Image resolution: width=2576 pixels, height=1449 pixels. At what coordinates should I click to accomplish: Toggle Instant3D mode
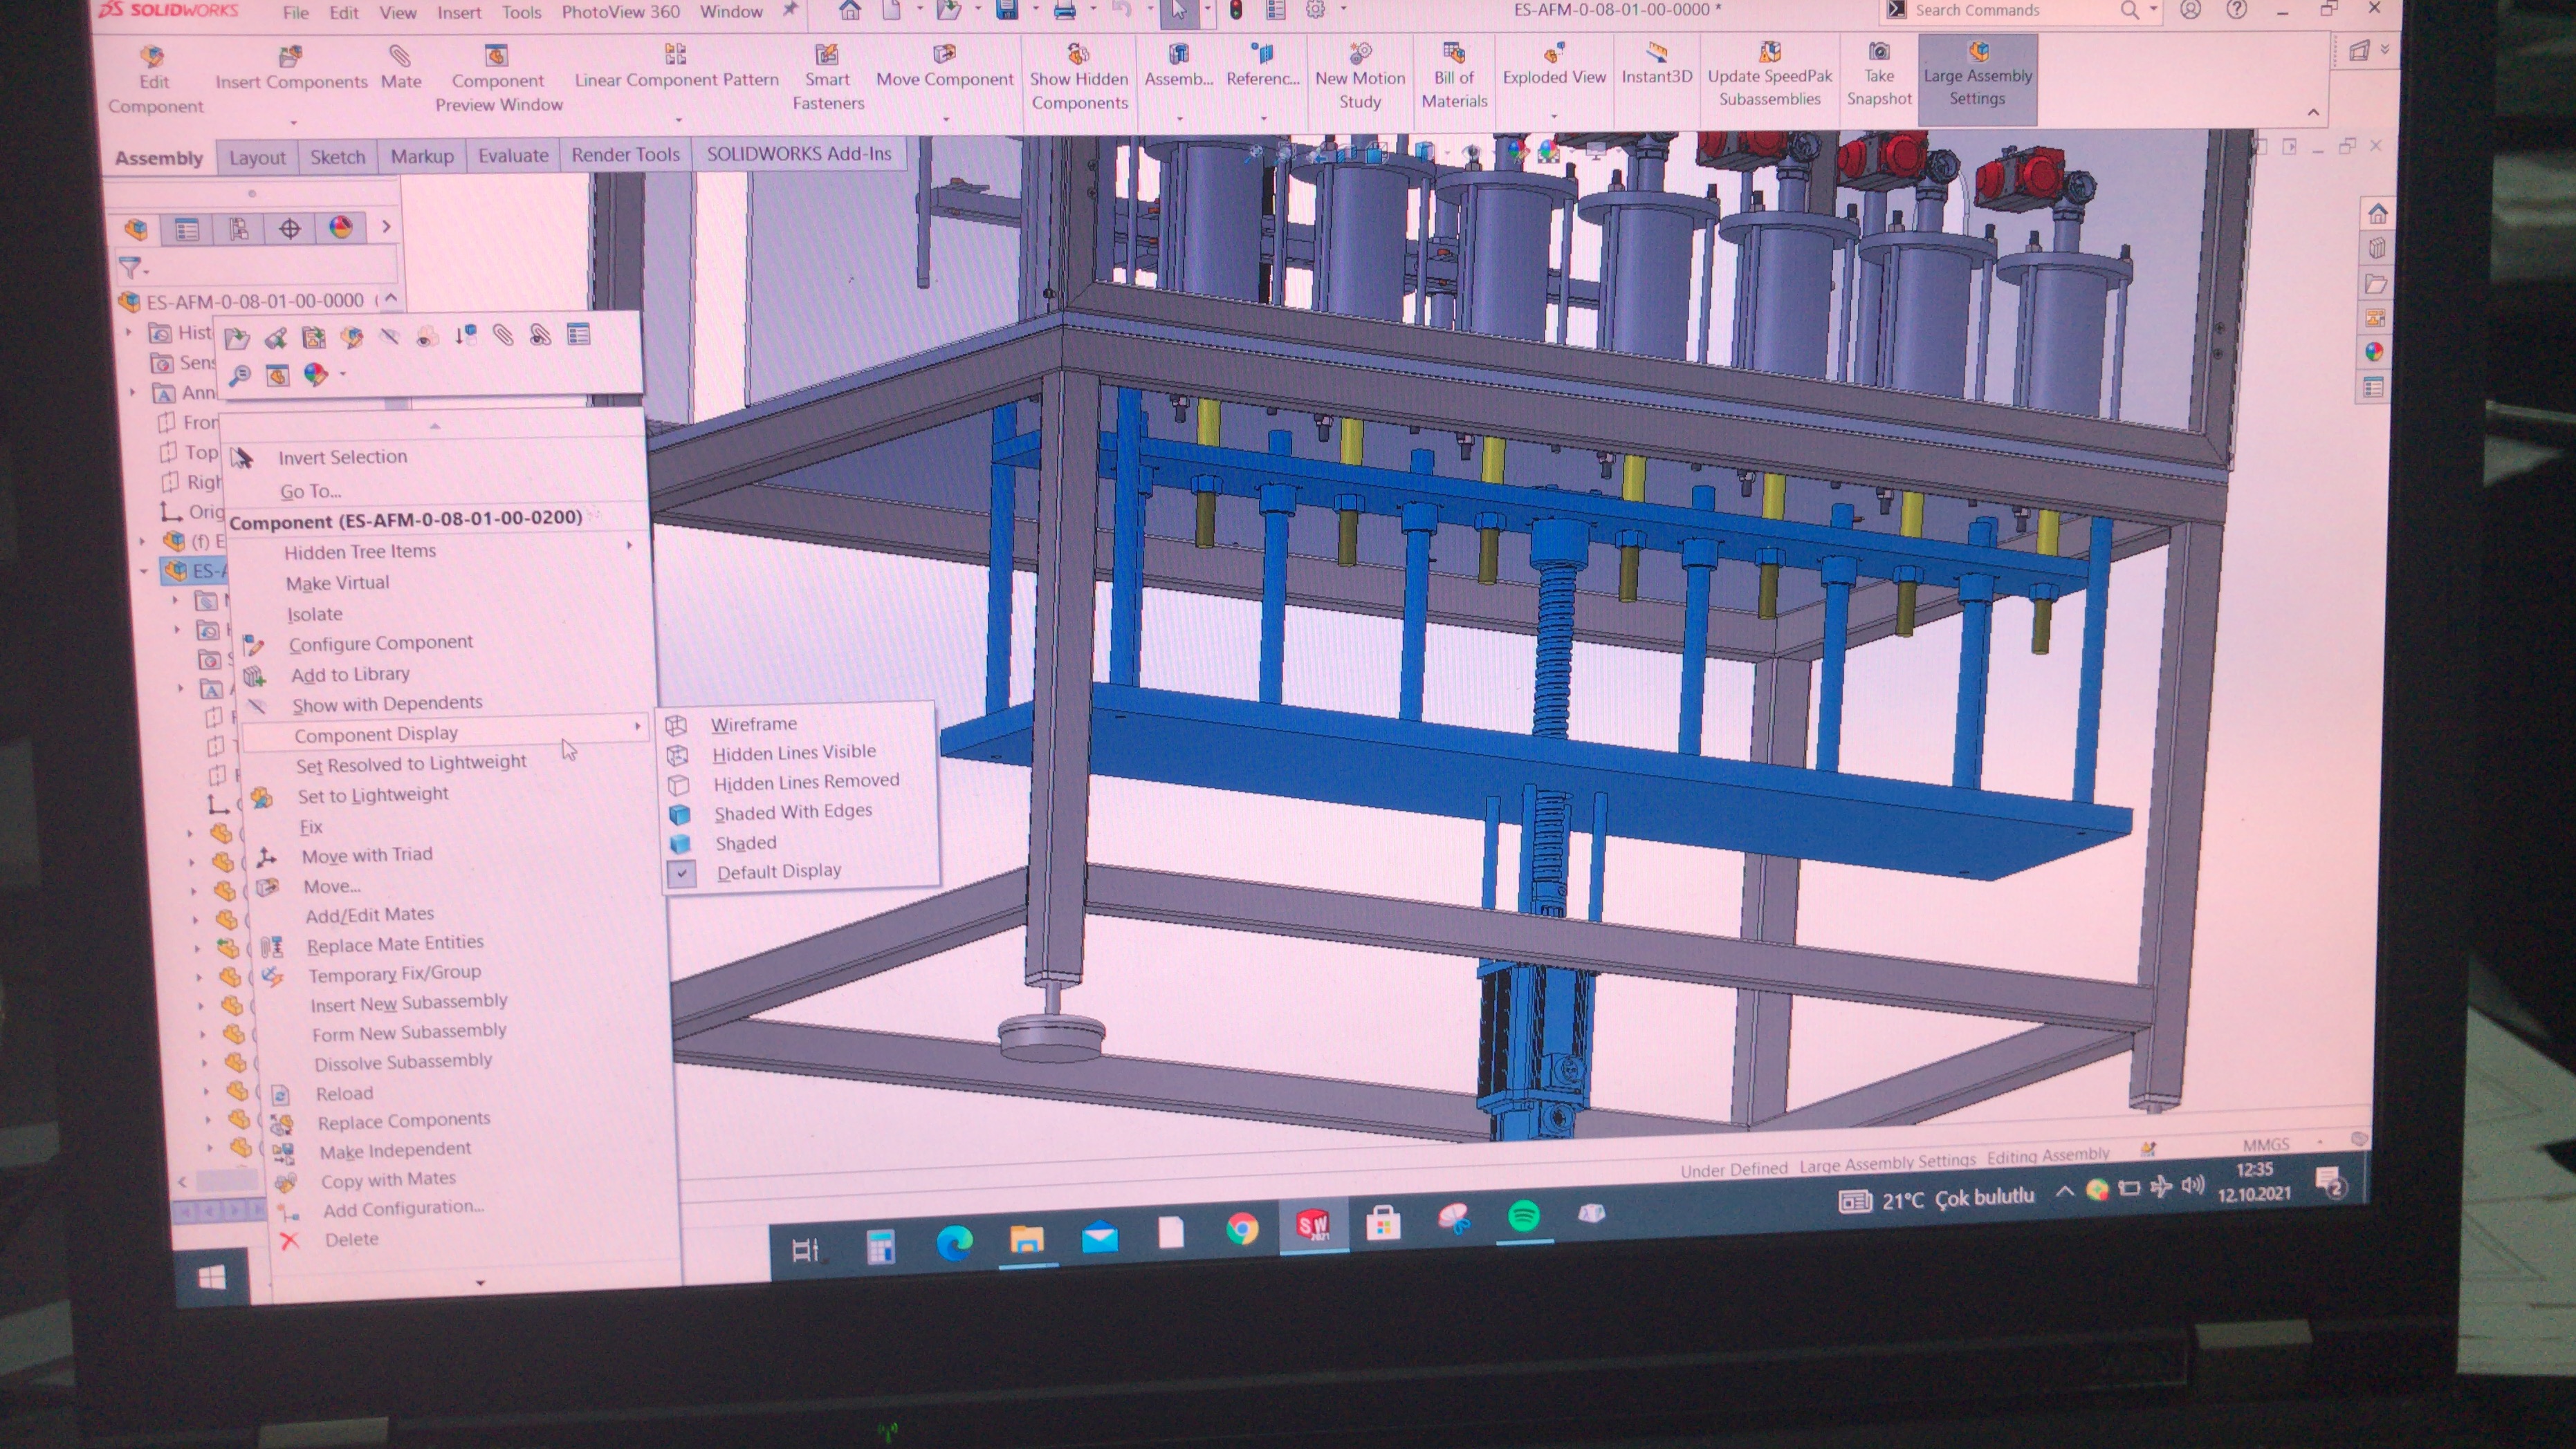pos(1656,53)
